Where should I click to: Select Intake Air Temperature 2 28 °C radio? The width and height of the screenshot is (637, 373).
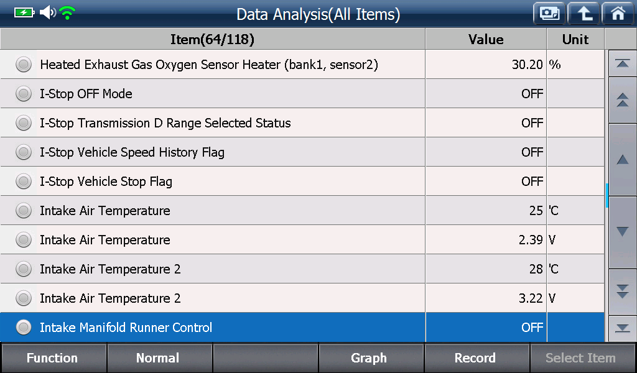click(x=24, y=269)
